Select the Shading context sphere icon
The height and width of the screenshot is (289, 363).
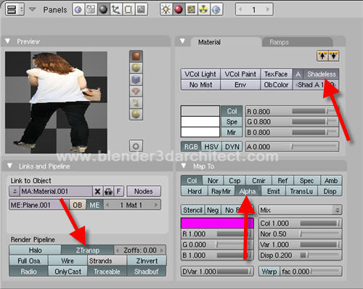[103, 10]
